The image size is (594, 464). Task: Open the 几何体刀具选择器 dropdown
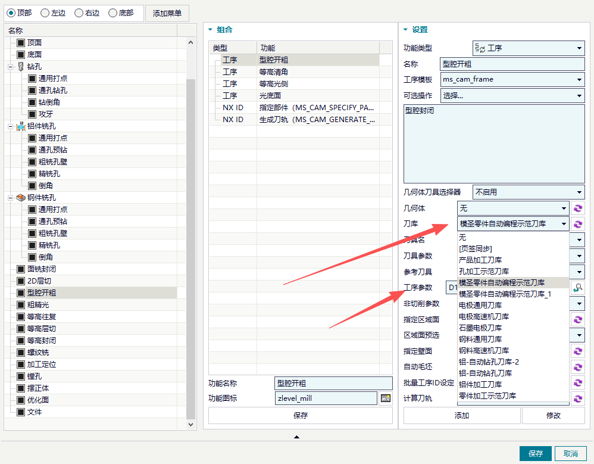click(x=529, y=192)
